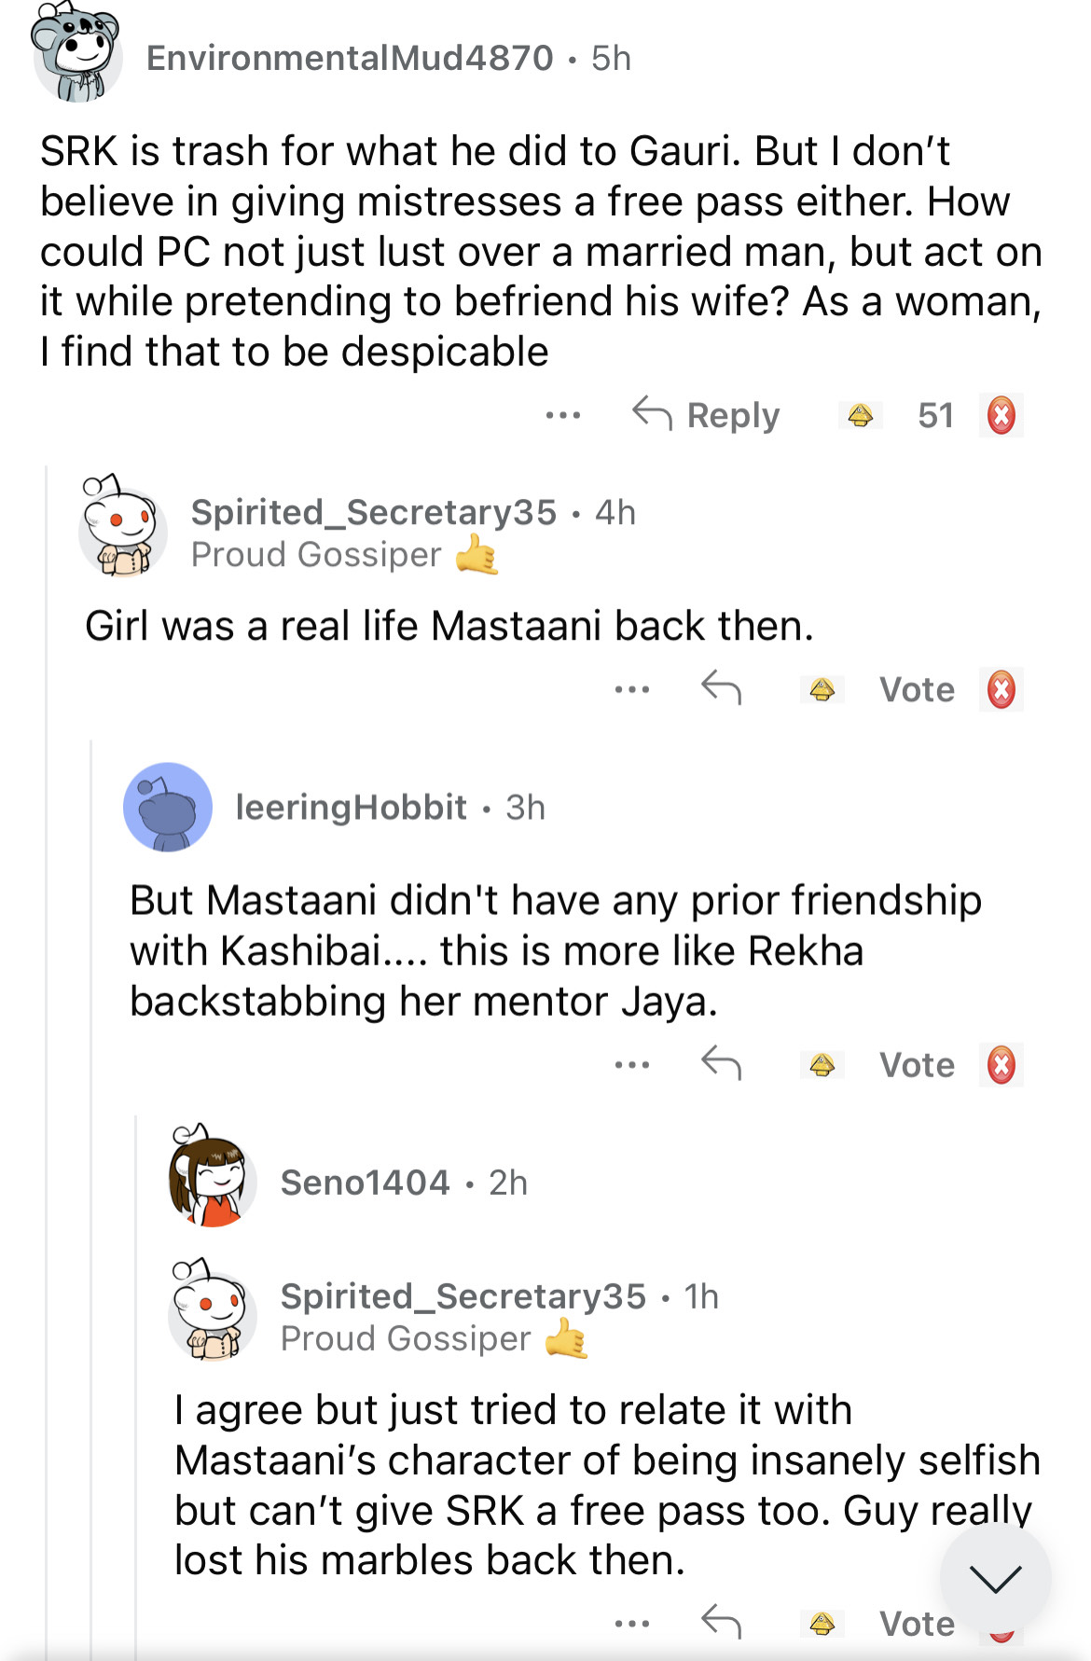1091x1661 pixels.
Task: Downvote leeringHobbit's comment
Action: pos(1001,1065)
